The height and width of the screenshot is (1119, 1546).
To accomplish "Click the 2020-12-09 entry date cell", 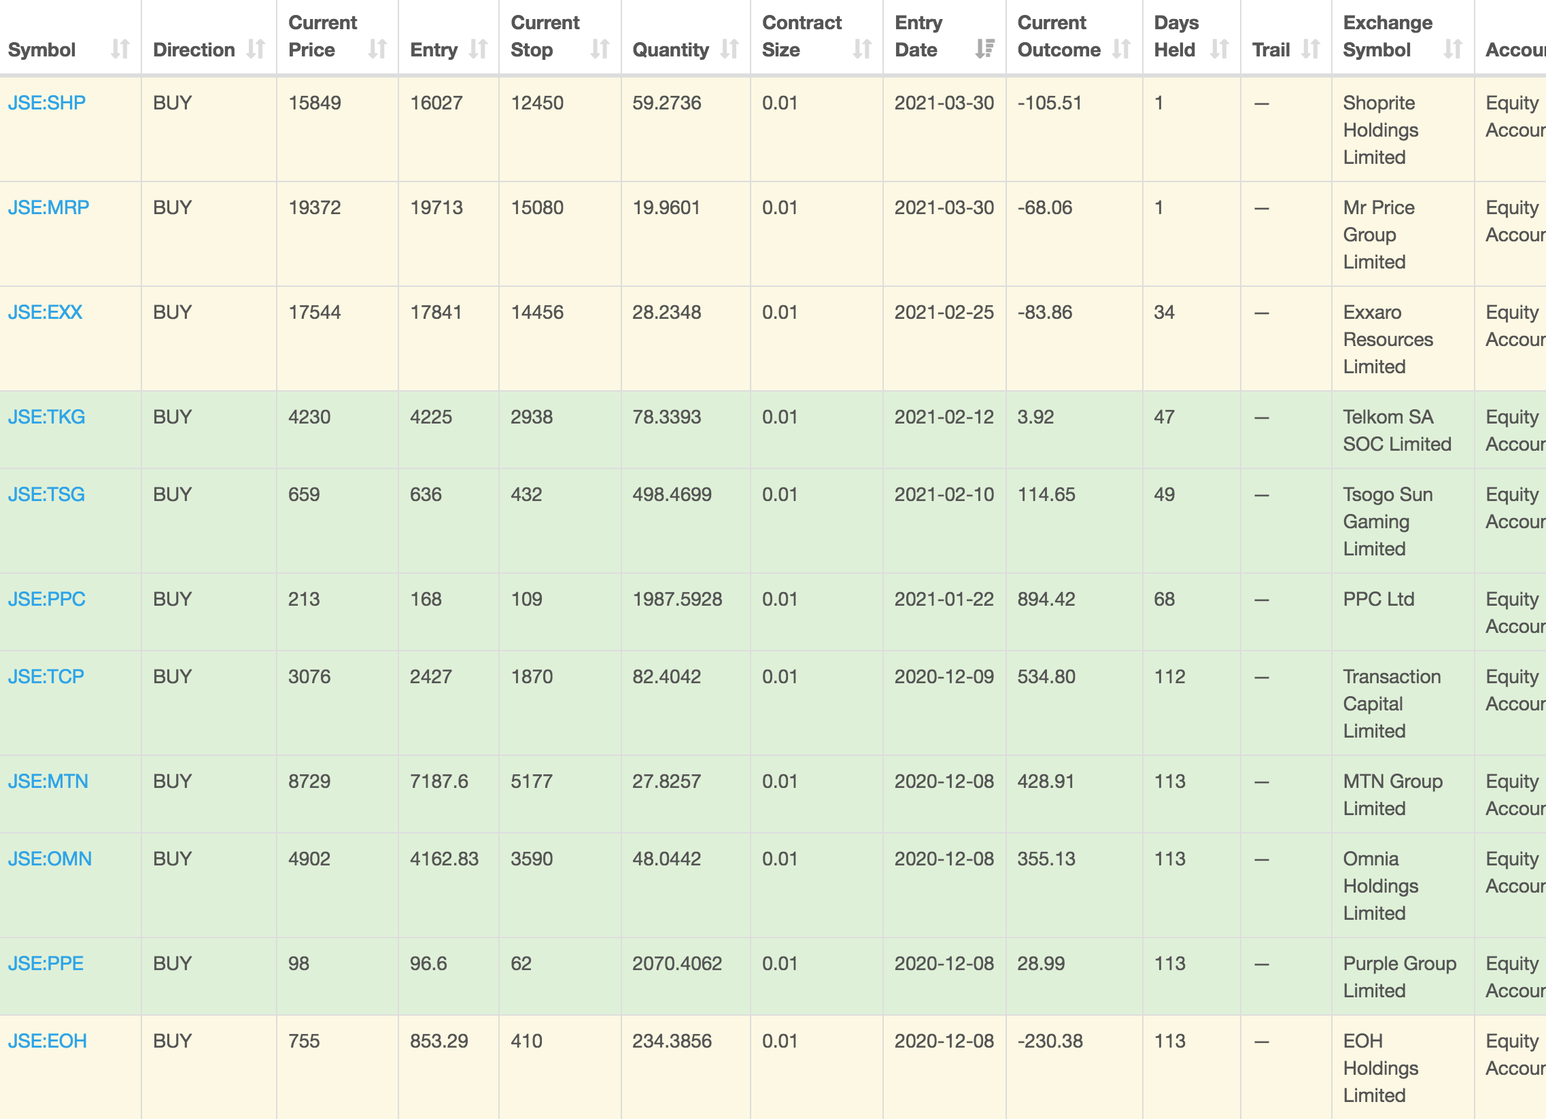I will tap(944, 703).
